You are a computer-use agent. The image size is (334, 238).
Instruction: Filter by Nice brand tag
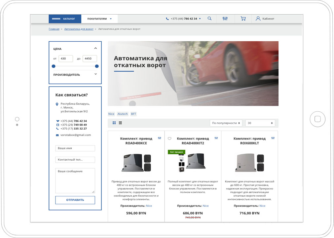[111, 114]
